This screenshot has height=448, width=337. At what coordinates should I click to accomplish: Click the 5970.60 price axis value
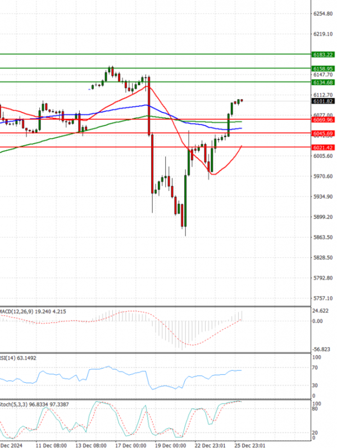[323, 176]
